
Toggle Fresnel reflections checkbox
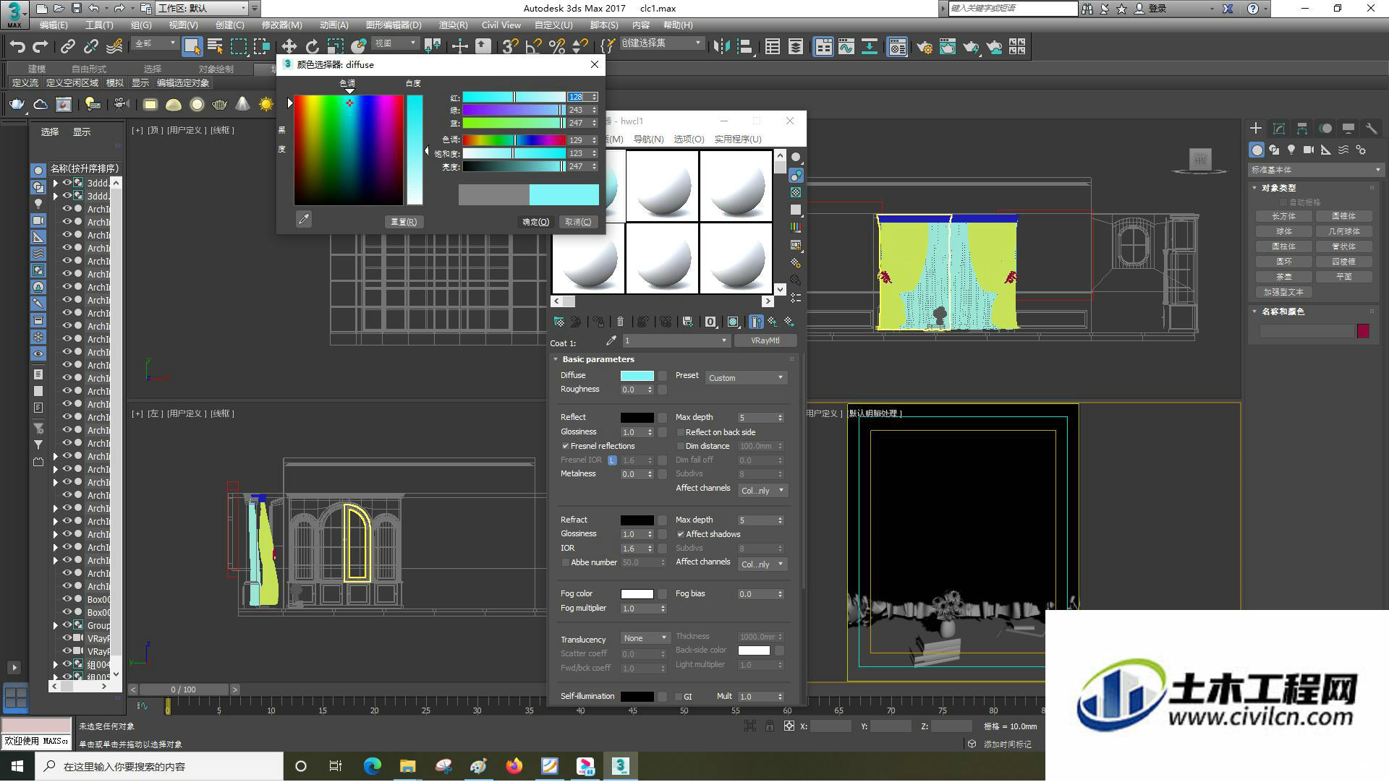point(566,446)
